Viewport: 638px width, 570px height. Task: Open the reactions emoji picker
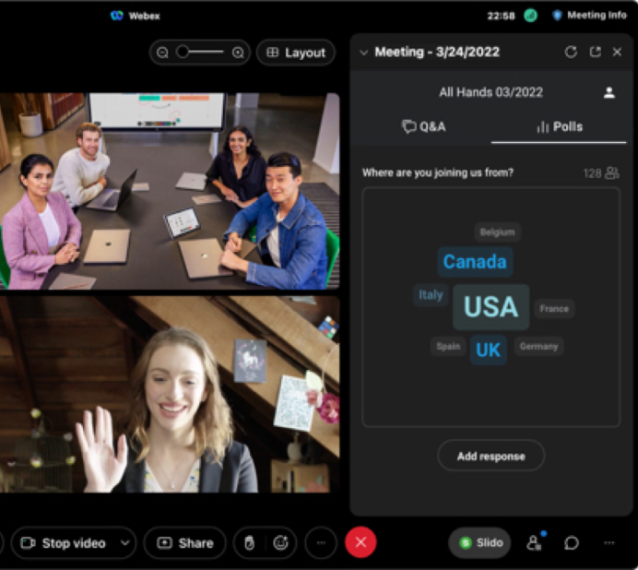coord(280,543)
